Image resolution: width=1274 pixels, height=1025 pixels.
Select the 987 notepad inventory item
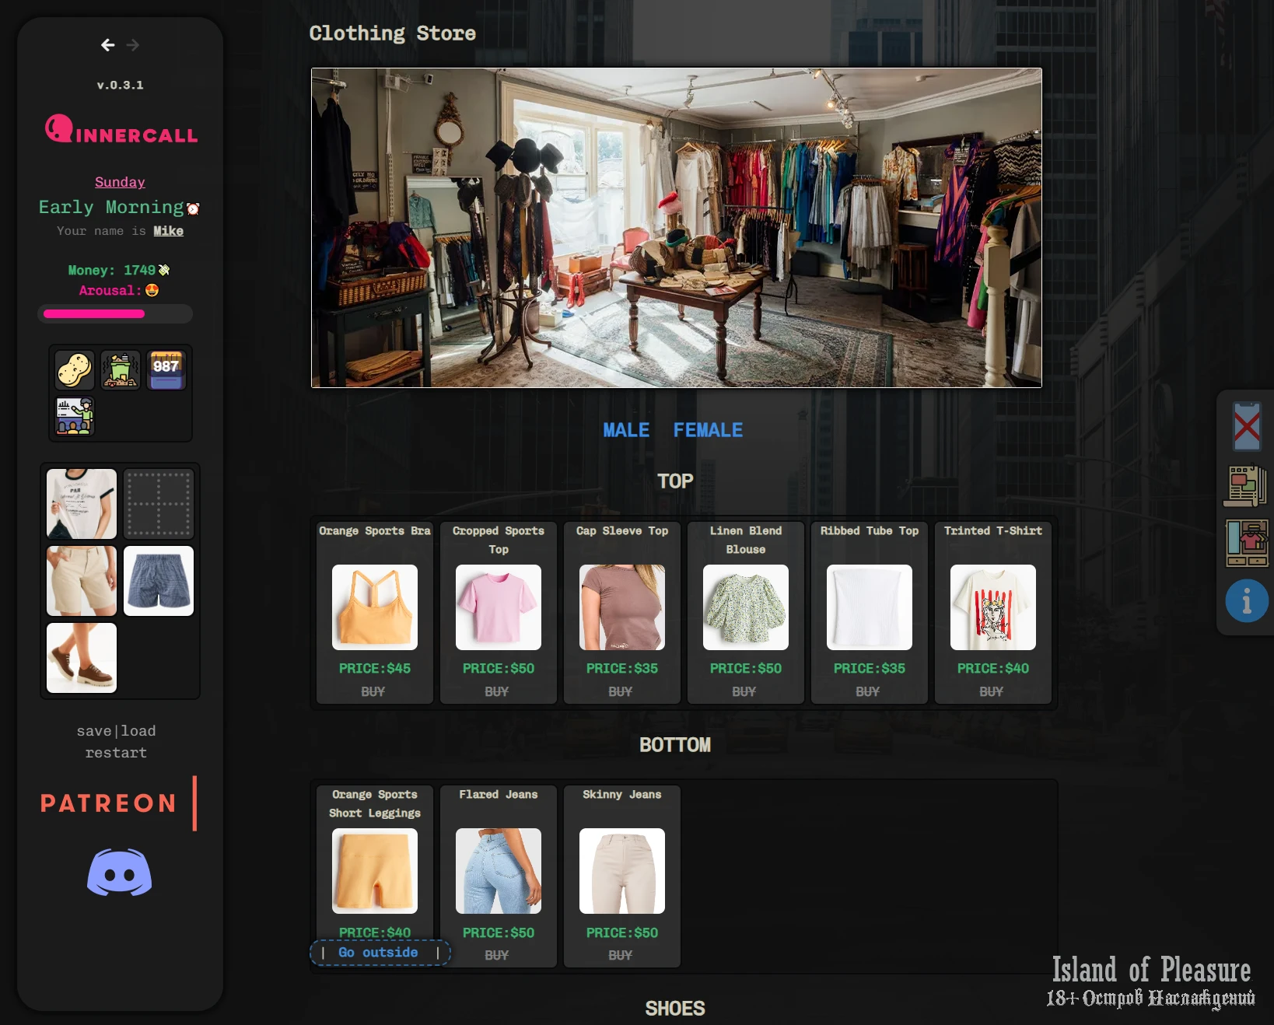tap(166, 369)
